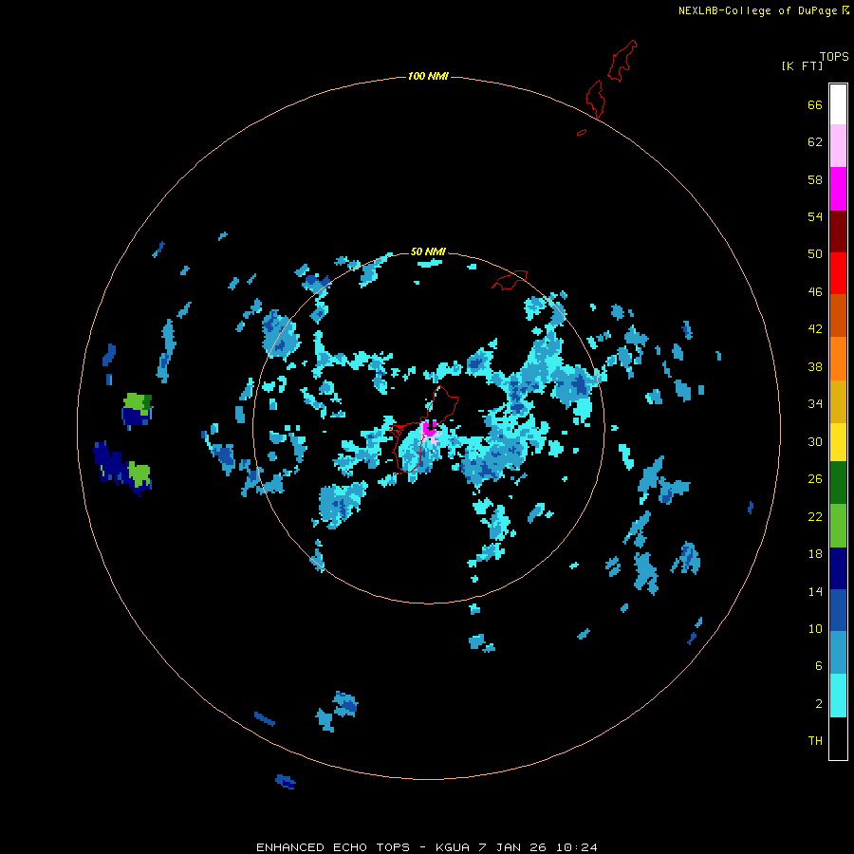Click the 'KGUA' station identifier

coord(452,847)
